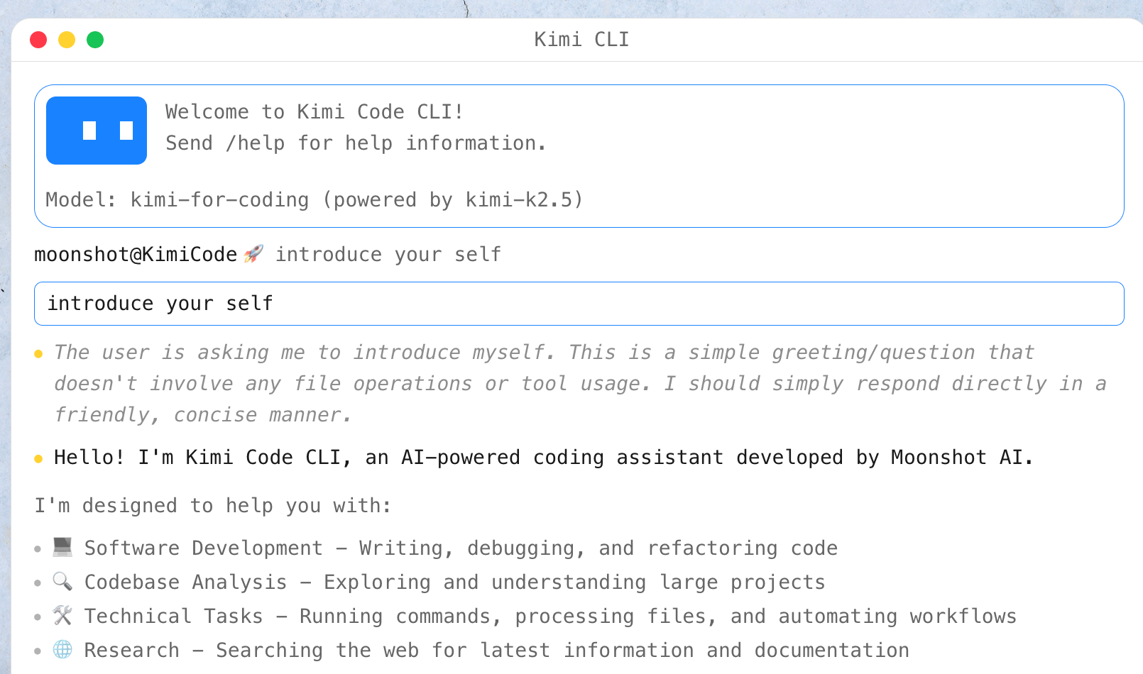This screenshot has height=674, width=1143.
Task: Click the 'Welcome to Kimi Code CLI!' heading
Action: [314, 112]
